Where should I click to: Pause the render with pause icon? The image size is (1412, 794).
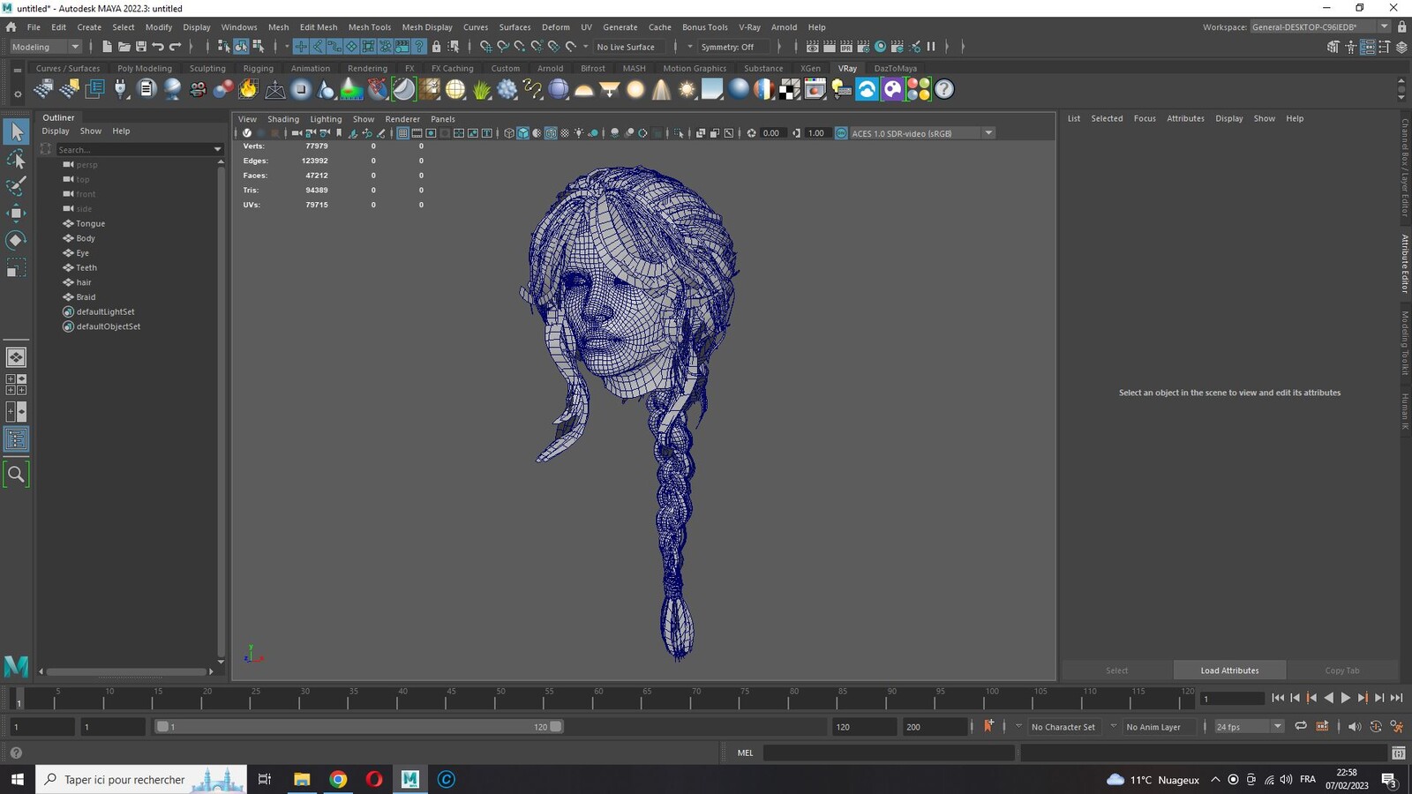pos(931,47)
